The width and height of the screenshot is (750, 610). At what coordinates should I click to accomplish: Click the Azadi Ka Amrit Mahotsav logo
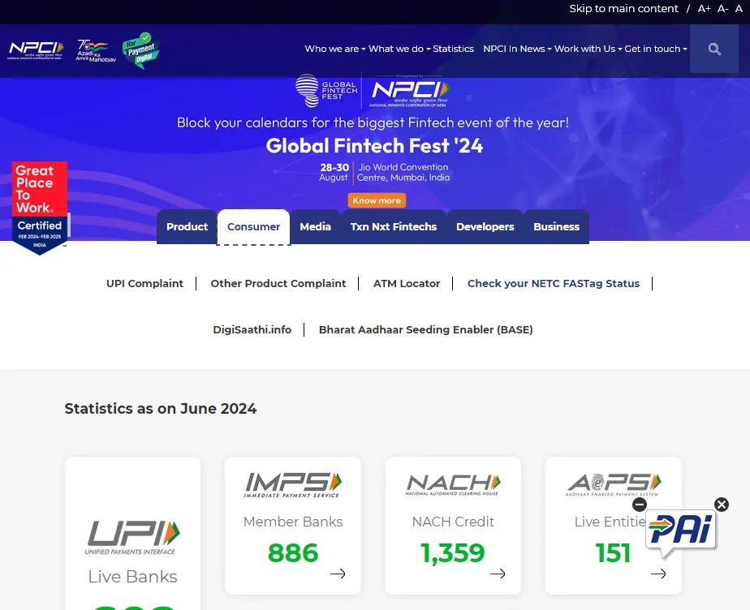[x=96, y=50]
